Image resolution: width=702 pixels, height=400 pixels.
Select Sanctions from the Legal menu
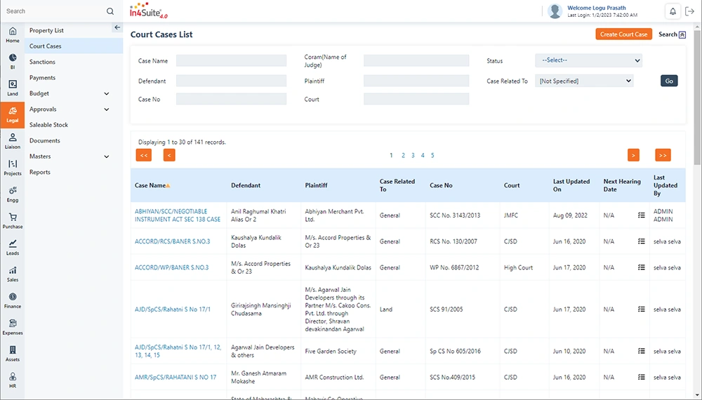(x=42, y=62)
